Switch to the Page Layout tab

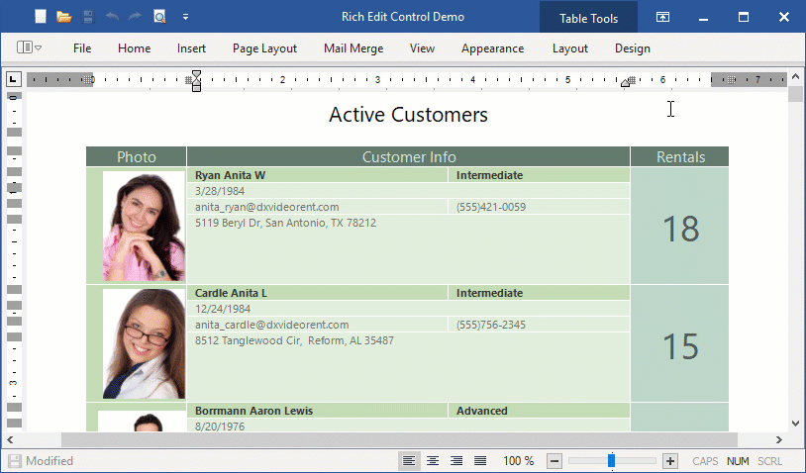click(264, 48)
